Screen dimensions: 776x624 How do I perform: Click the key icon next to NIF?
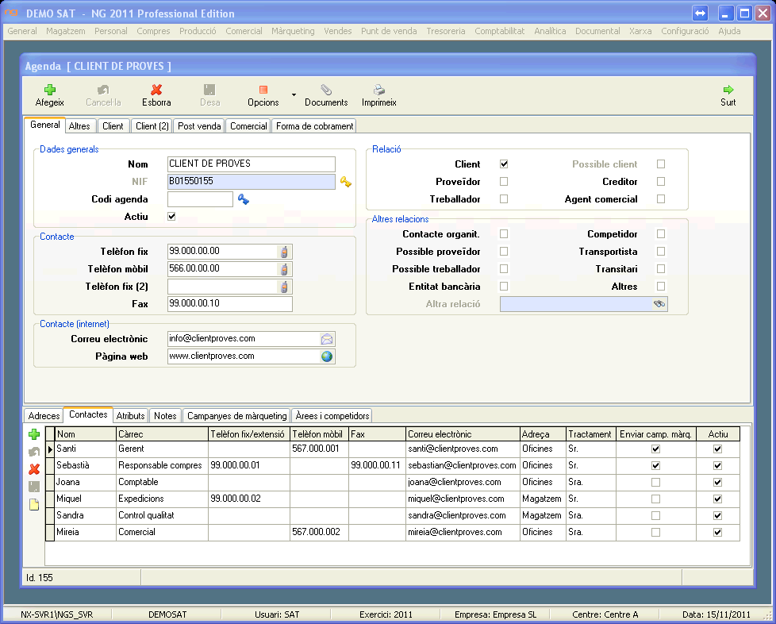[x=345, y=182]
